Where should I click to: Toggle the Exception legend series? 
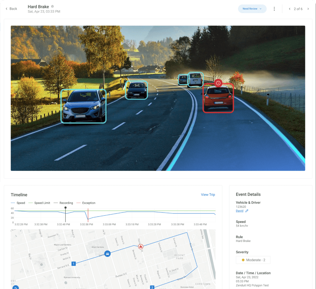(x=86, y=203)
